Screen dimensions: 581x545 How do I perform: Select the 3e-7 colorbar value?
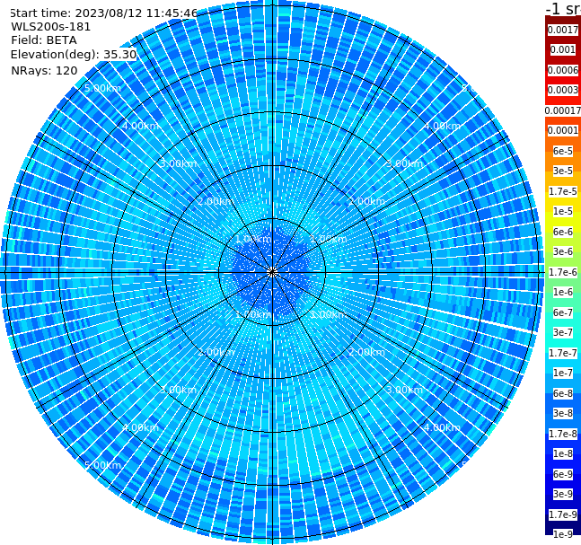[563, 332]
